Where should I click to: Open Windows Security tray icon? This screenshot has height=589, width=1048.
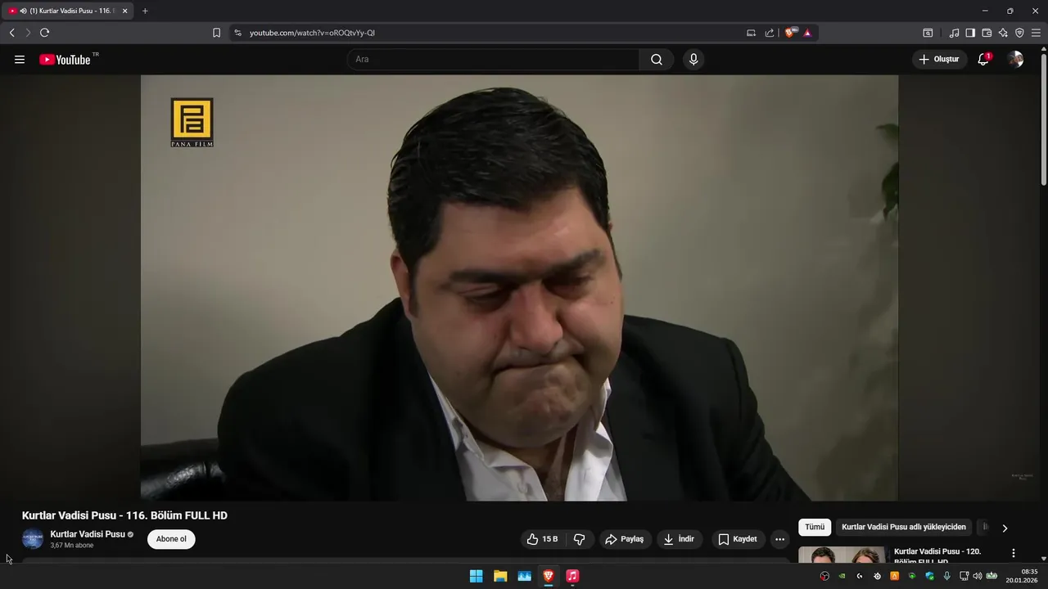pos(929,576)
